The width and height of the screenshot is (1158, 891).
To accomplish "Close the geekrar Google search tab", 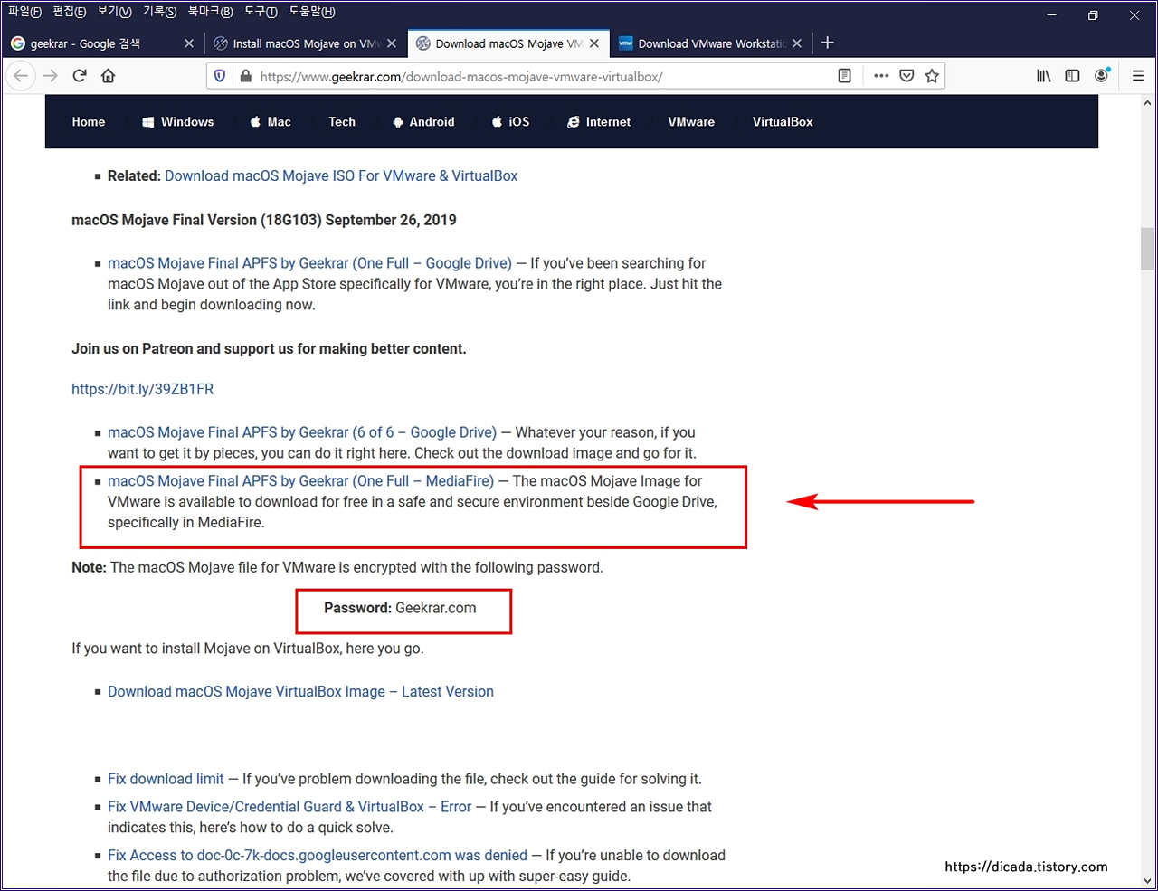I will click(x=189, y=43).
